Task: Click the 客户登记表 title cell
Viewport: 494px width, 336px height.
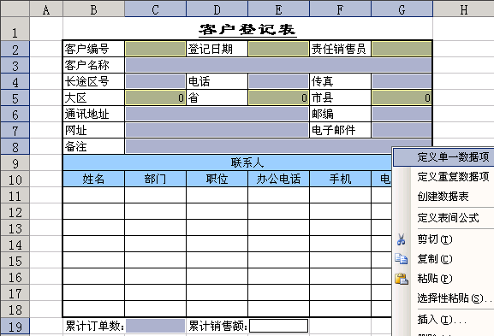Action: pos(247,29)
